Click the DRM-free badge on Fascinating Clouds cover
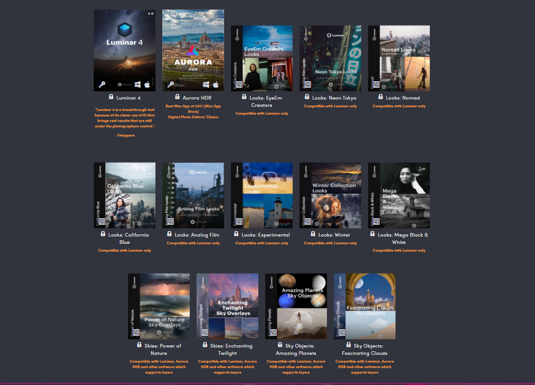 point(342,332)
